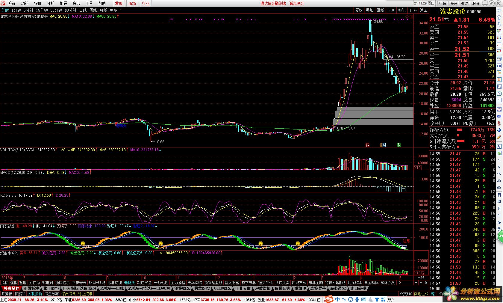This screenshot has height=303, width=503.
Task: Click the 返回 back button
Action: click(x=423, y=10)
